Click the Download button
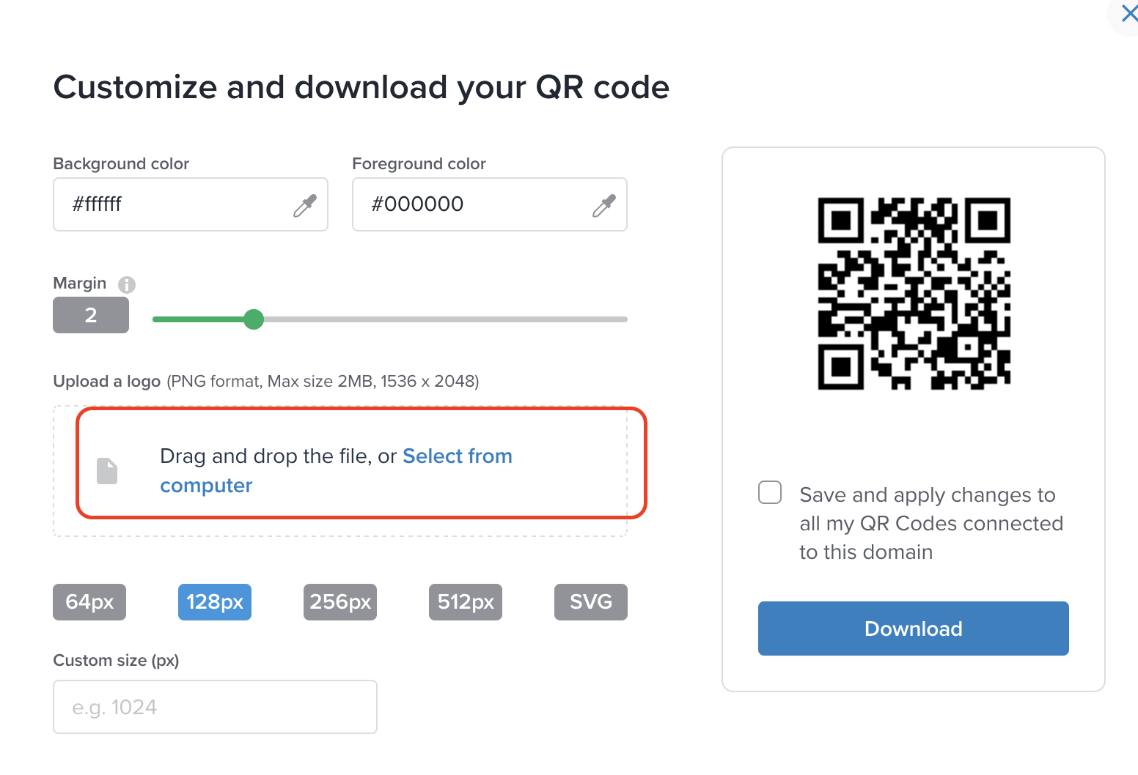1138x775 pixels. (913, 628)
